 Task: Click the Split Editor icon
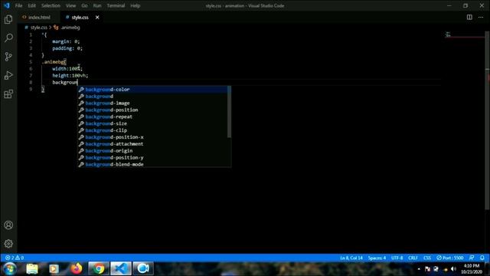(469, 17)
